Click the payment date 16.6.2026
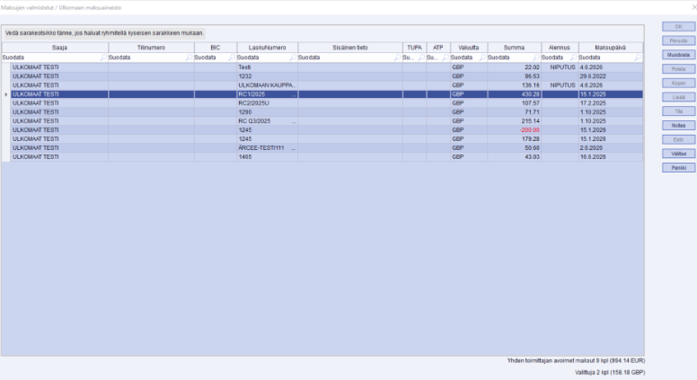 pos(610,157)
